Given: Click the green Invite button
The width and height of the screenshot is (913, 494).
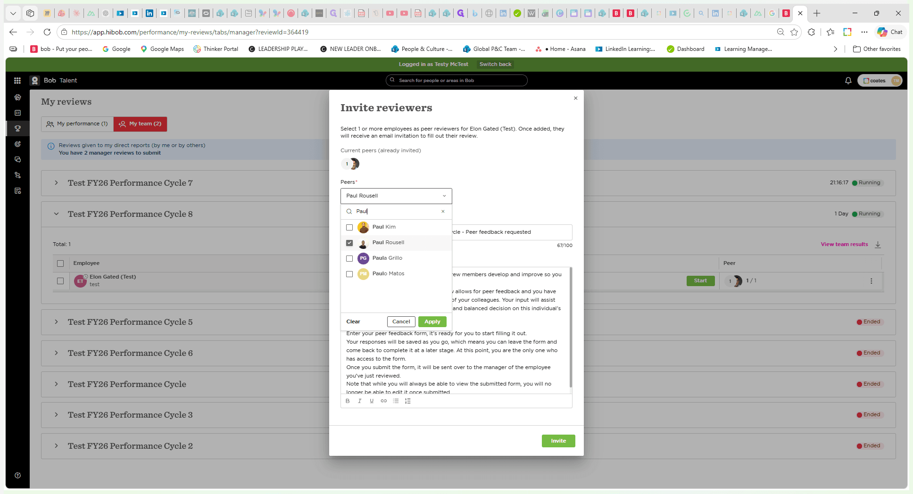Looking at the screenshot, I should [x=558, y=441].
